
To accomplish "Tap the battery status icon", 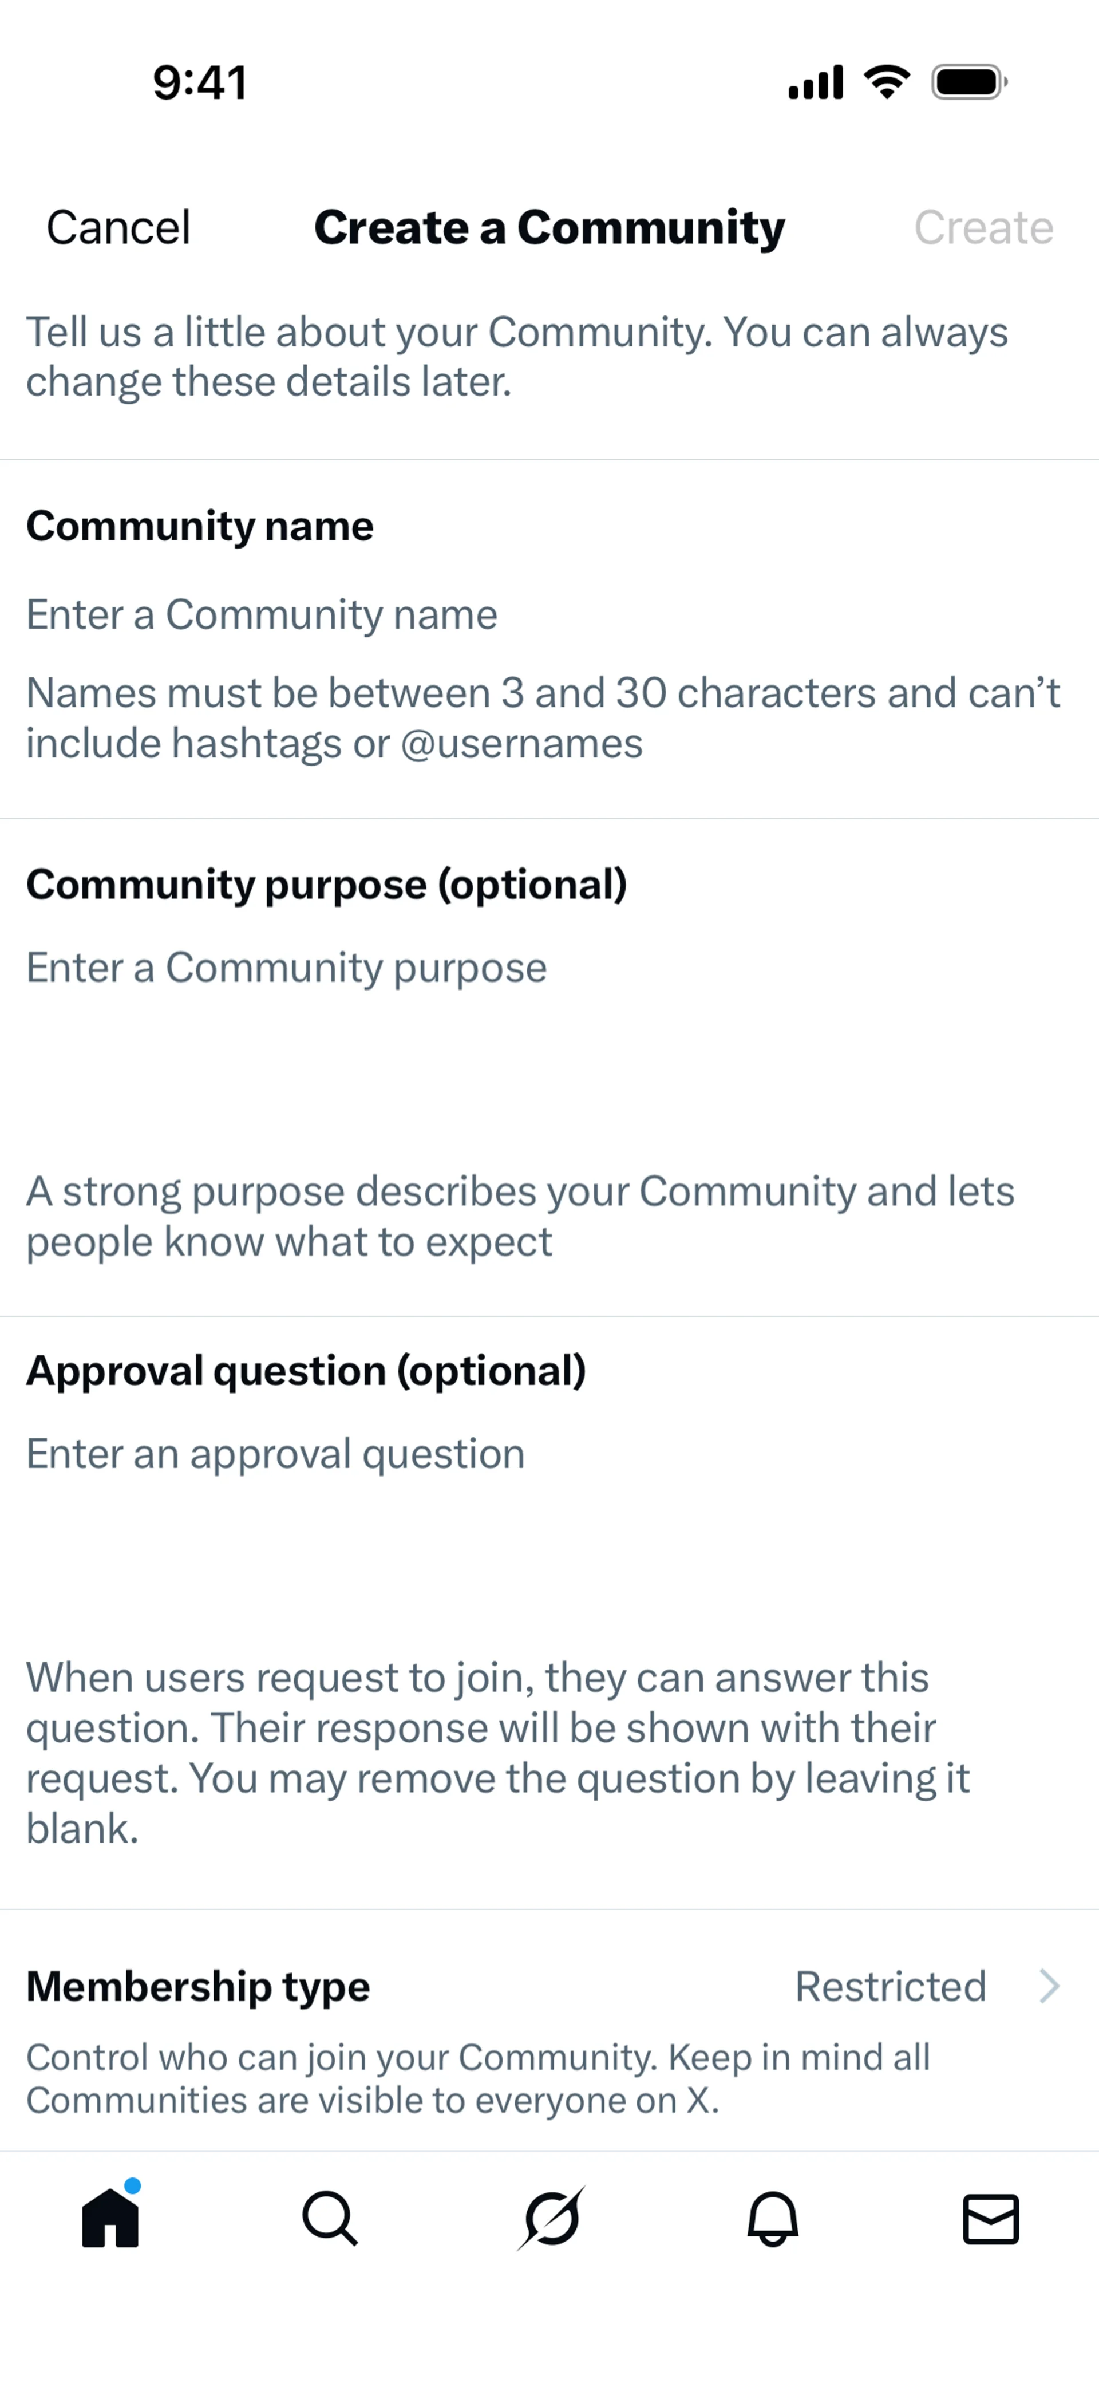I will click(x=968, y=82).
